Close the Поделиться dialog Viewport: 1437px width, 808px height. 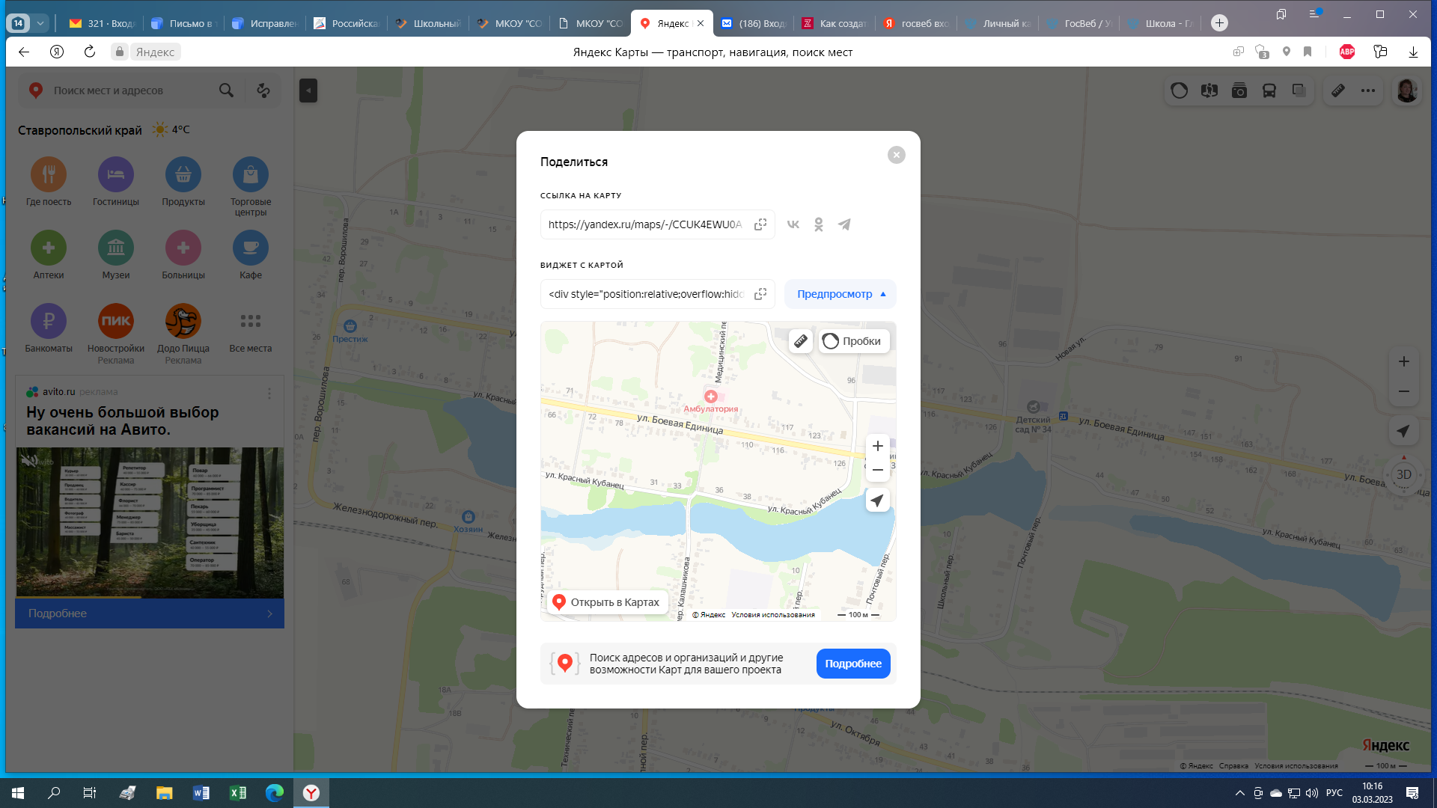pos(896,155)
